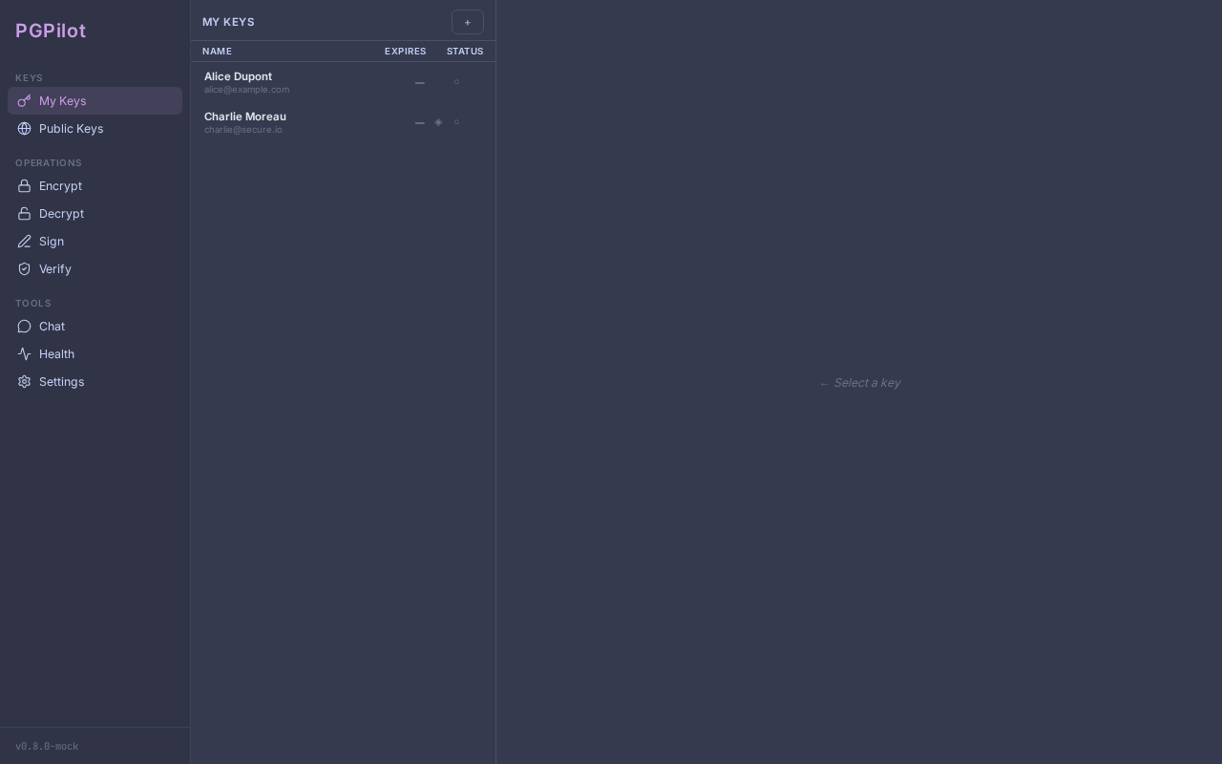Click the status circle in Alice Dupont row

[x=456, y=82]
